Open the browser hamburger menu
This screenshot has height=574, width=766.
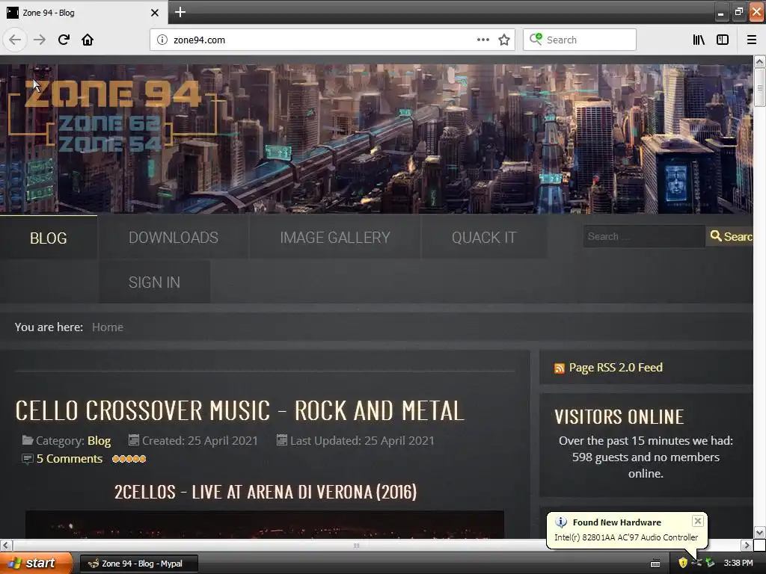pos(752,40)
